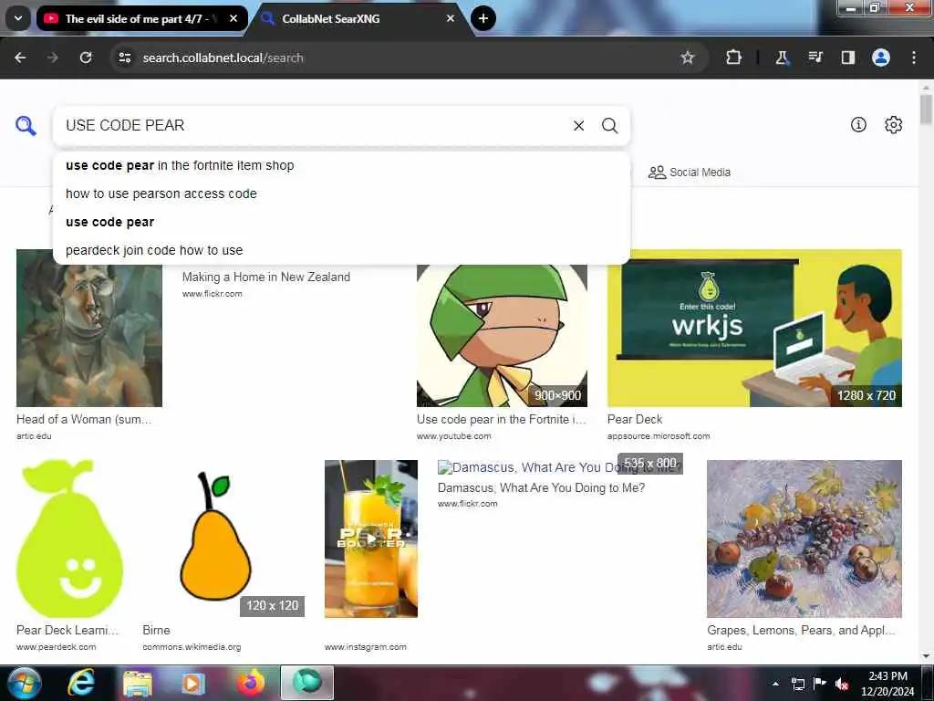Open a new browser tab
Screen dimensions: 934x701
[483, 18]
